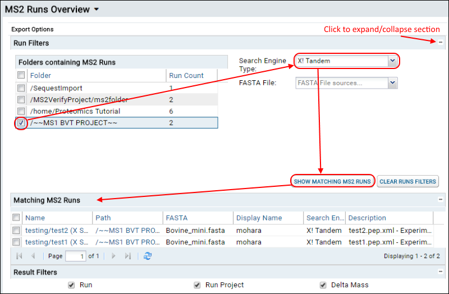This screenshot has height=294, width=449.
Task: Go to first page of matching runs
Action: pyautogui.click(x=20, y=256)
